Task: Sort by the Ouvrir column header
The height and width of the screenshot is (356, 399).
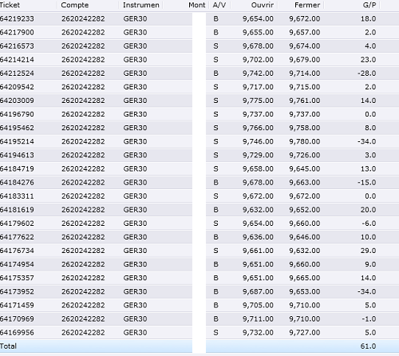Action: tap(263, 5)
